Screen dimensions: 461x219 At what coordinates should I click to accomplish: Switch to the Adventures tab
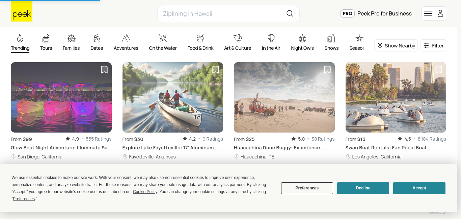click(126, 42)
